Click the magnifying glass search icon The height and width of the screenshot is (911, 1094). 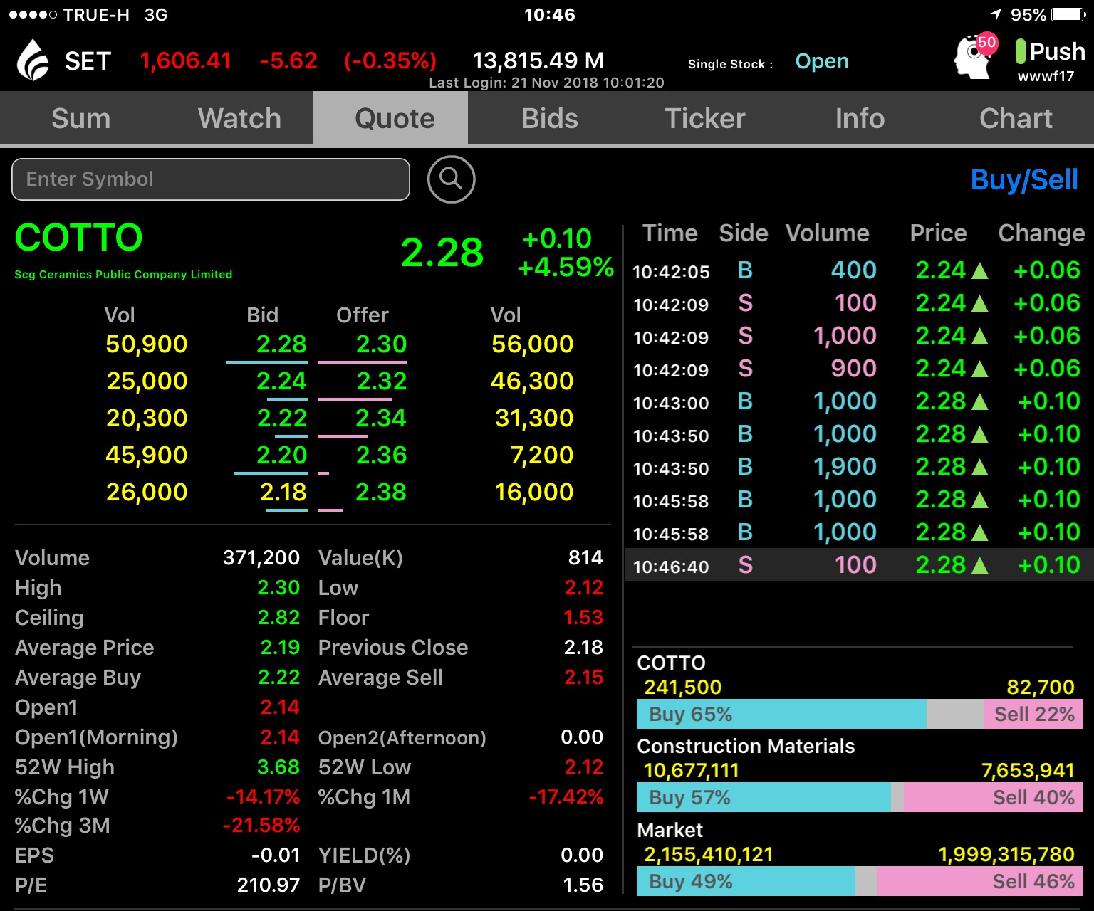pyautogui.click(x=451, y=179)
